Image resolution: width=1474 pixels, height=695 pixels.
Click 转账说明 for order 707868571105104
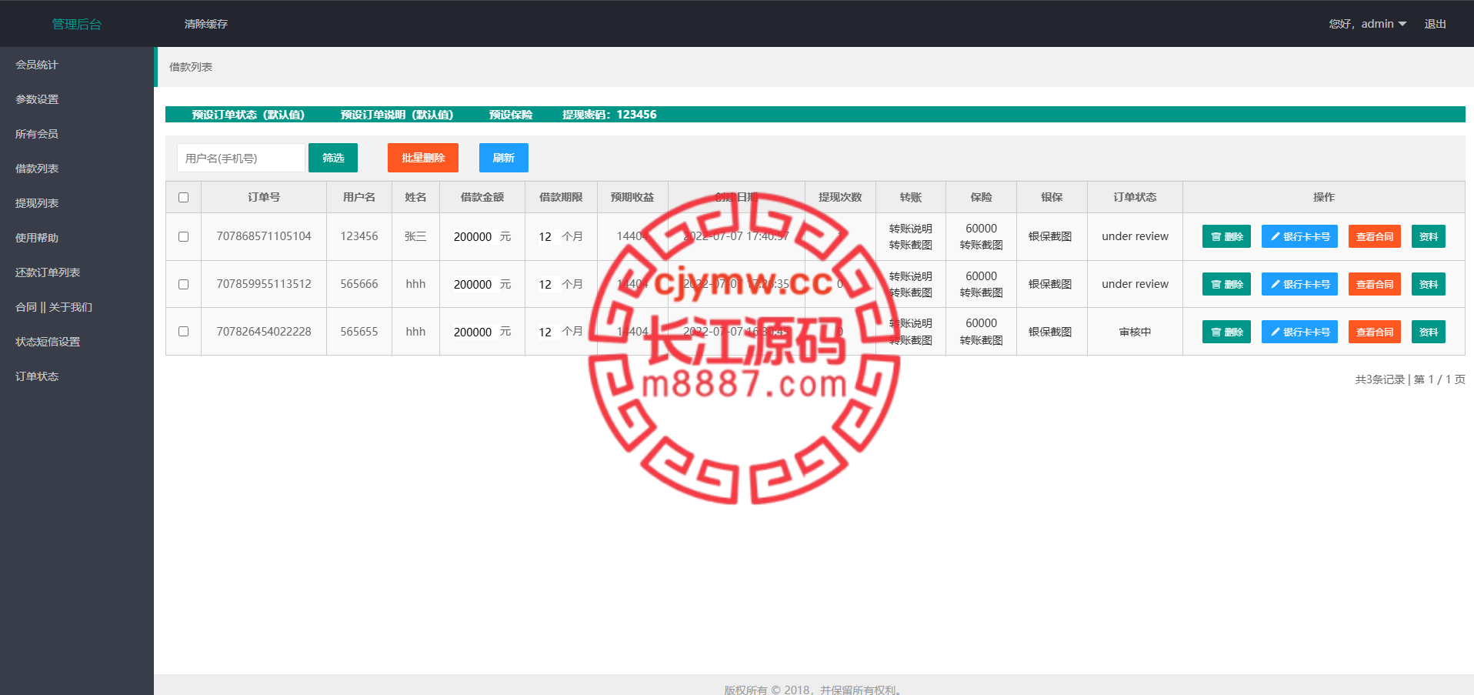(x=911, y=229)
